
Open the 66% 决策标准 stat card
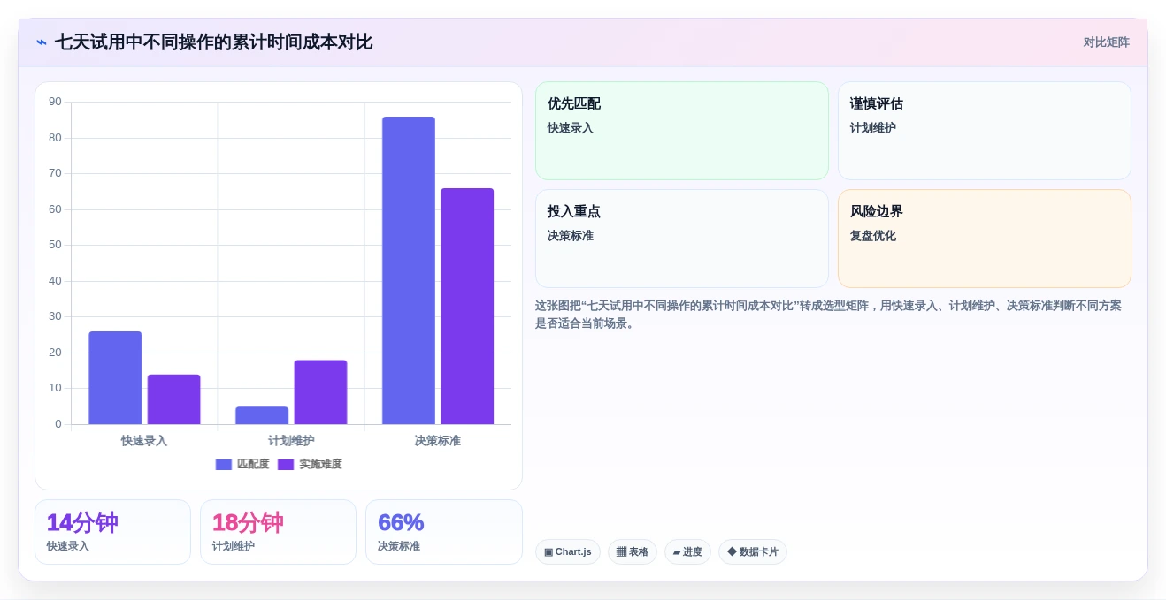pyautogui.click(x=444, y=532)
